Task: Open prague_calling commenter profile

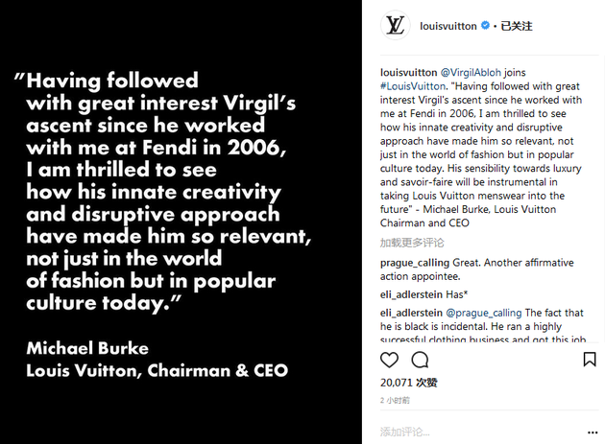Action: [x=415, y=263]
